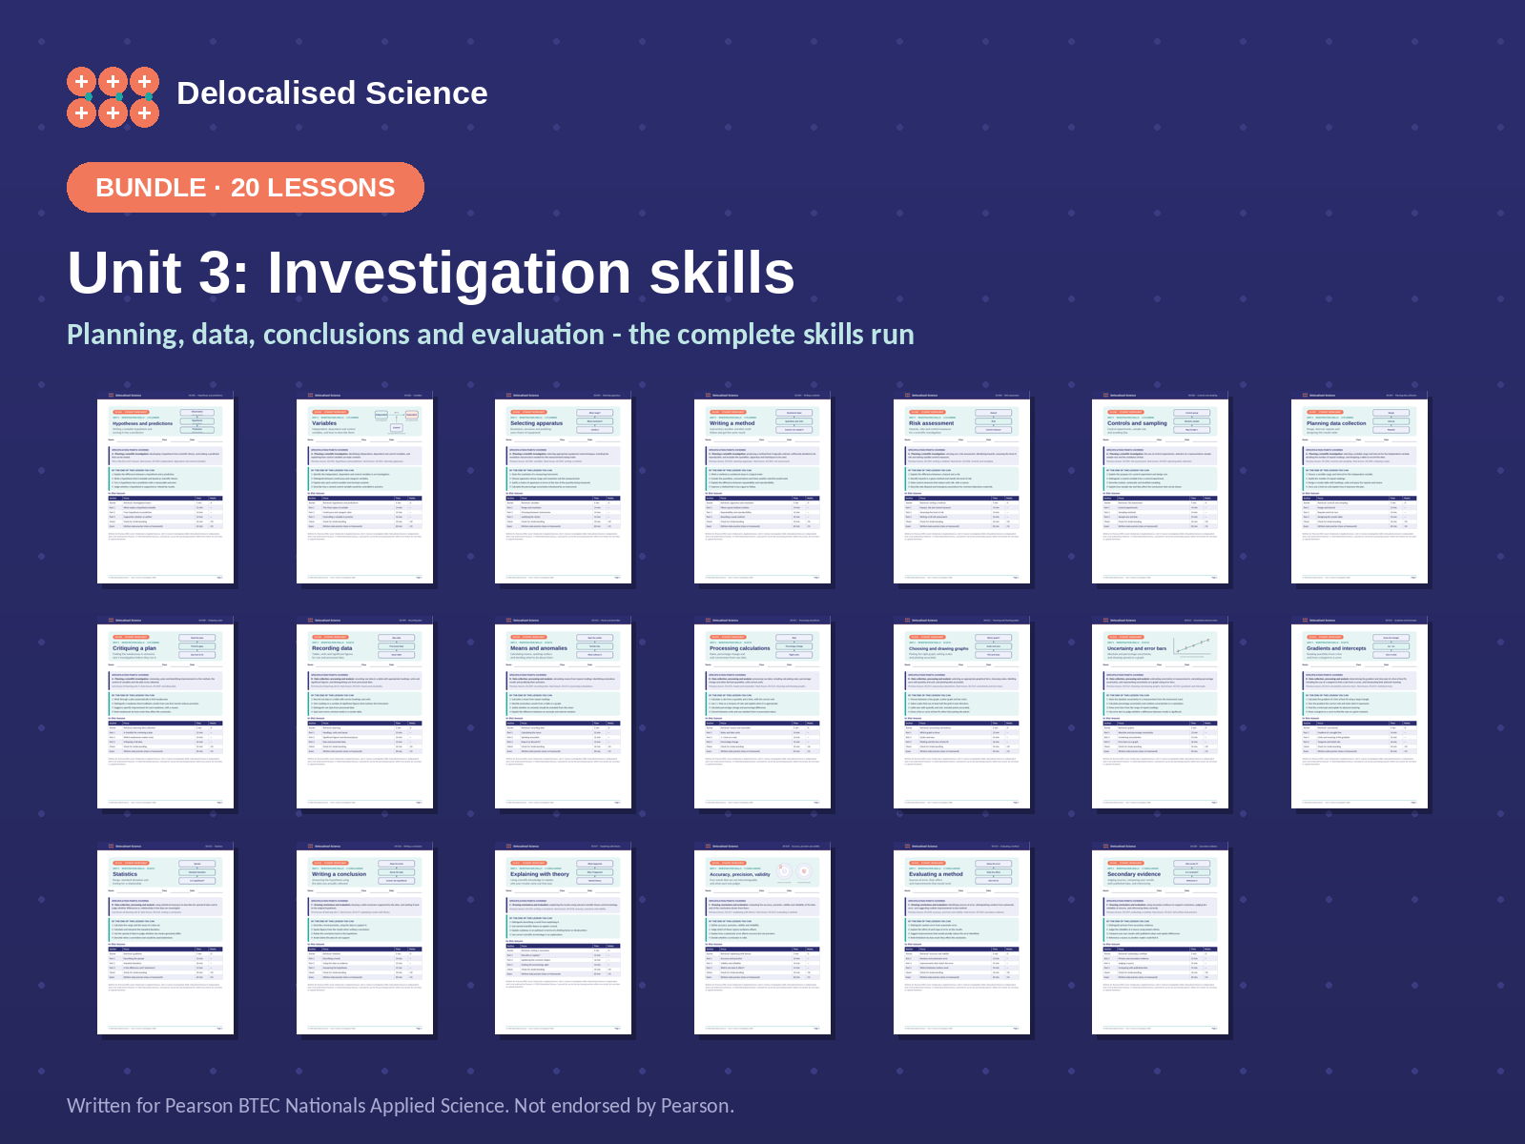Open the Uncertainty and error bars thumbnail

click(1161, 712)
